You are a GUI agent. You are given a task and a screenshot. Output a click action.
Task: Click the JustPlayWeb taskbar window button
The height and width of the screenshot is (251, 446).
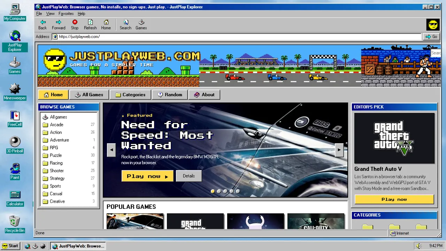point(78,246)
